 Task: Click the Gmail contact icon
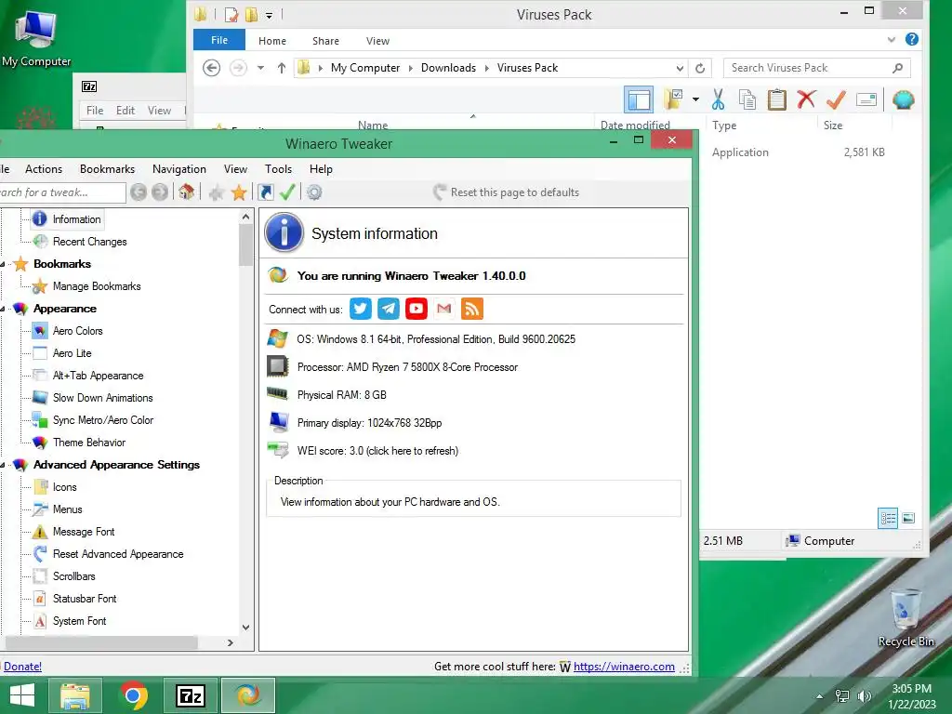[x=444, y=309]
